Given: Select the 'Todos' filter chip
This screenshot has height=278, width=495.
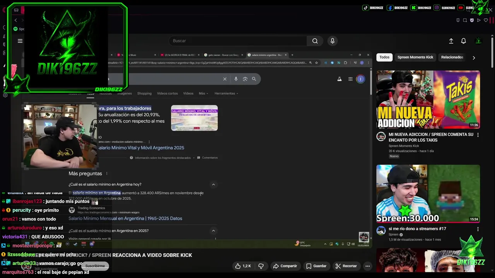Looking at the screenshot, I should tap(384, 57).
